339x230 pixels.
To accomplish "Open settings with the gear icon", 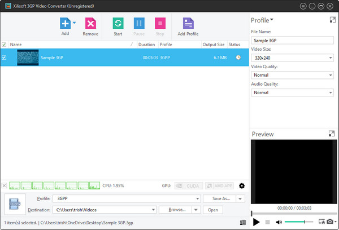I will click(242, 186).
